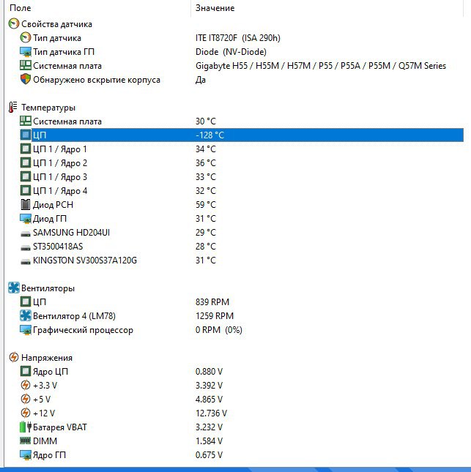Image resolution: width=471 pixels, height=472 pixels.
Task: Select the 12.736 V value
Action: point(211,413)
